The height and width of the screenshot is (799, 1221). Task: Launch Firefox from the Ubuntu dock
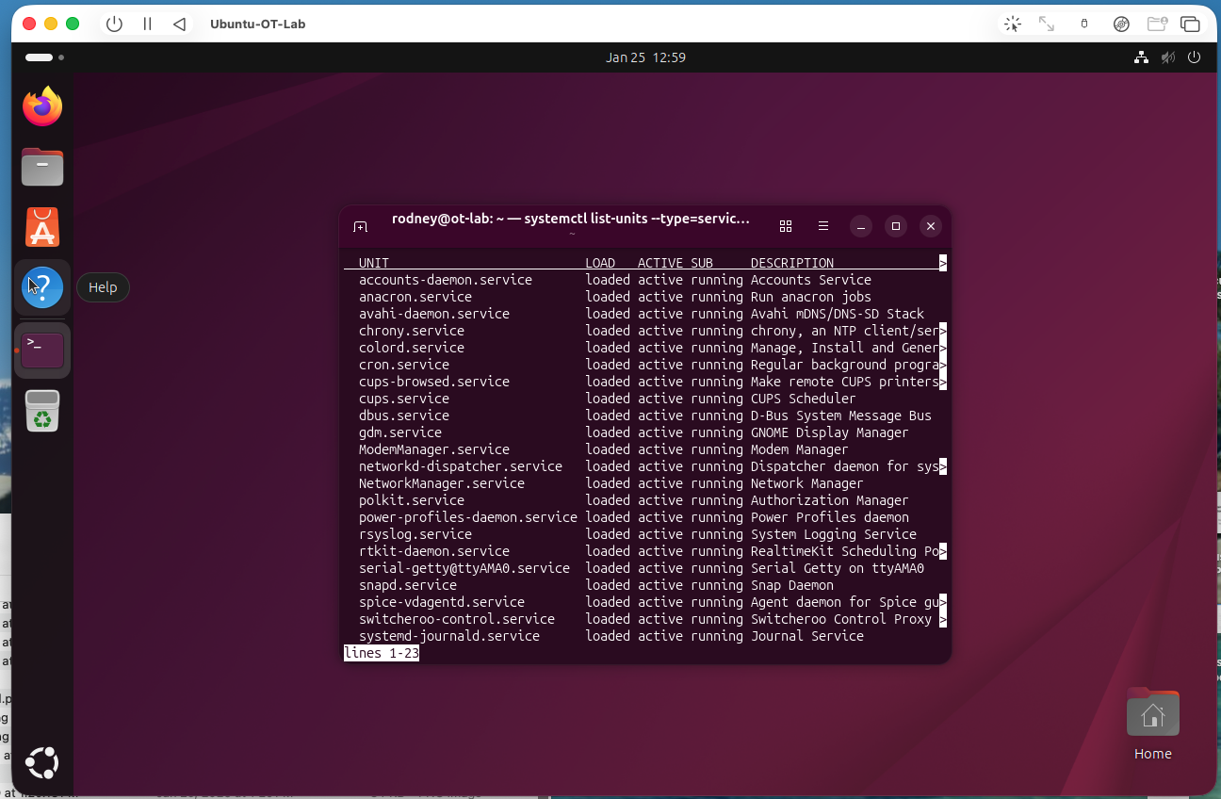click(x=42, y=106)
